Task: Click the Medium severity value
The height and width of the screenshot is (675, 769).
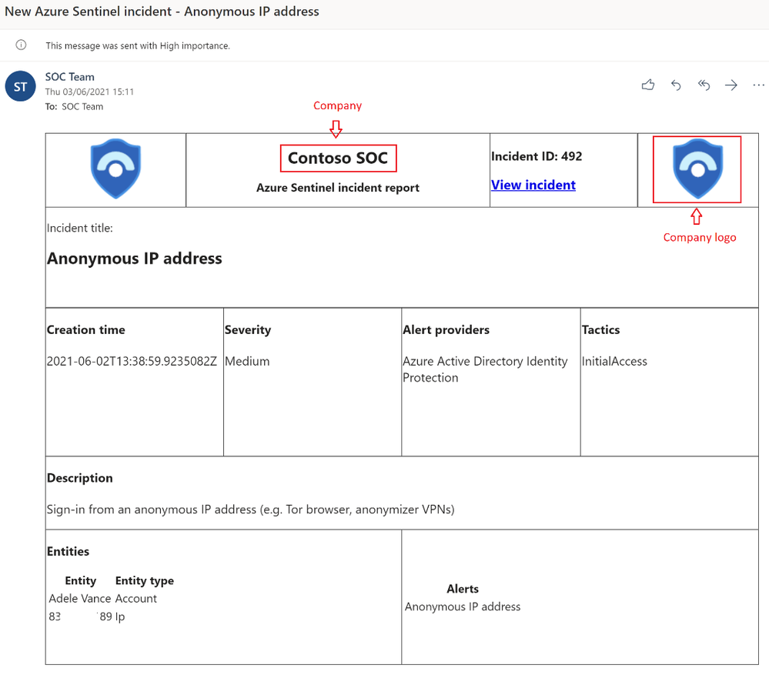Action: click(247, 361)
